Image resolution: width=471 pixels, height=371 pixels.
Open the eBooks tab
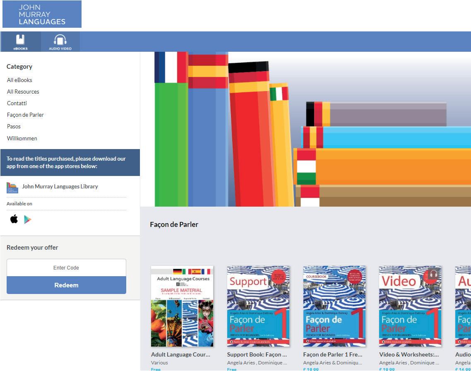coord(20,42)
